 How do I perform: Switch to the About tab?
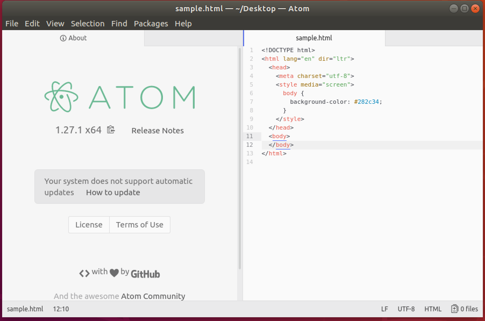coord(77,38)
